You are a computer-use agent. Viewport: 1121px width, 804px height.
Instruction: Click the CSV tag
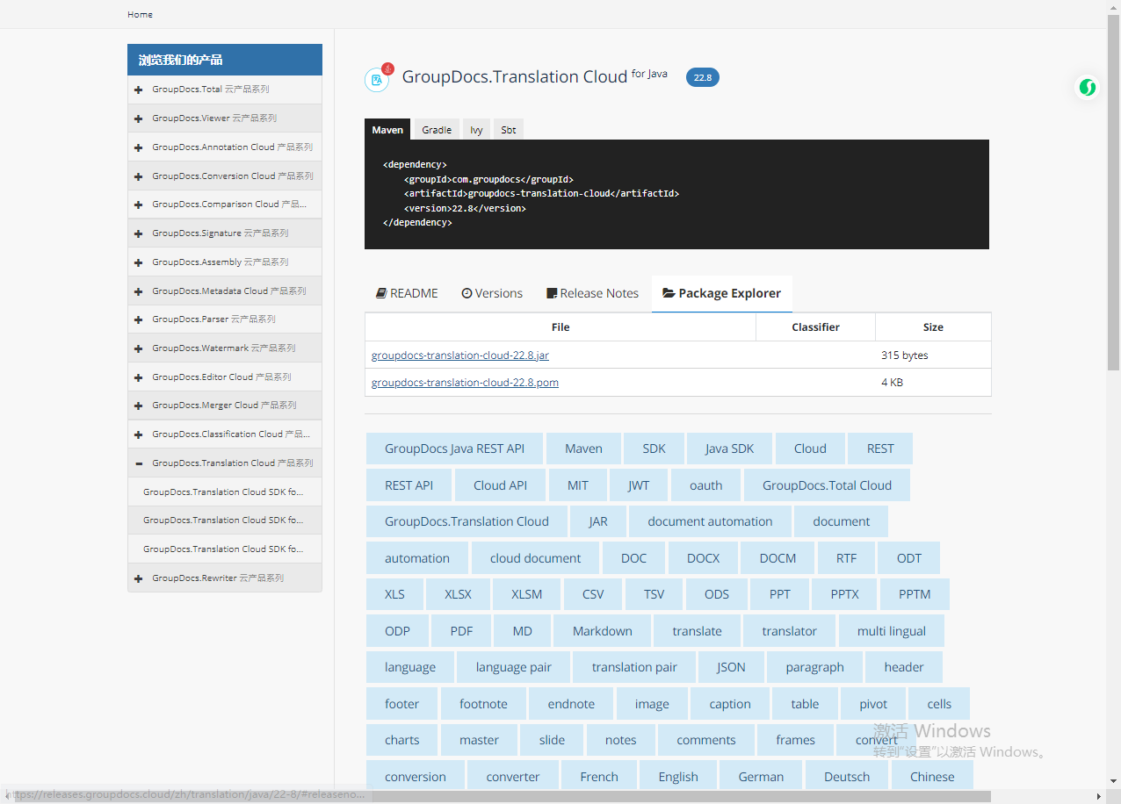593,594
